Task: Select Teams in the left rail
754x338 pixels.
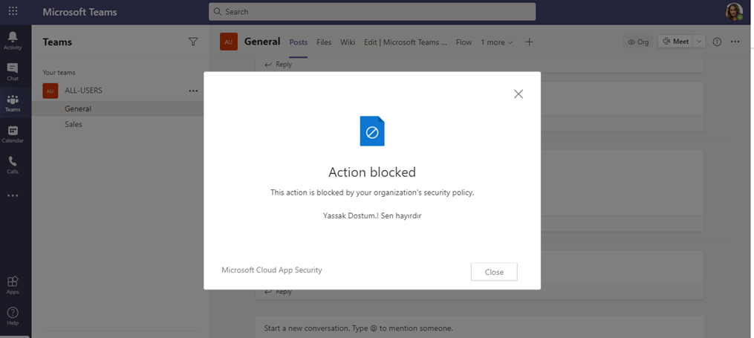Action: 13,103
